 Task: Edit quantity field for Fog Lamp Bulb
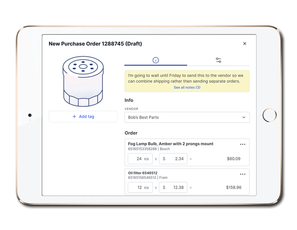pyautogui.click(x=140, y=159)
